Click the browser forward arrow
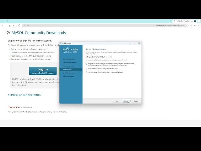Image resolution: width=201 pixels, height=151 pixels. [195, 25]
